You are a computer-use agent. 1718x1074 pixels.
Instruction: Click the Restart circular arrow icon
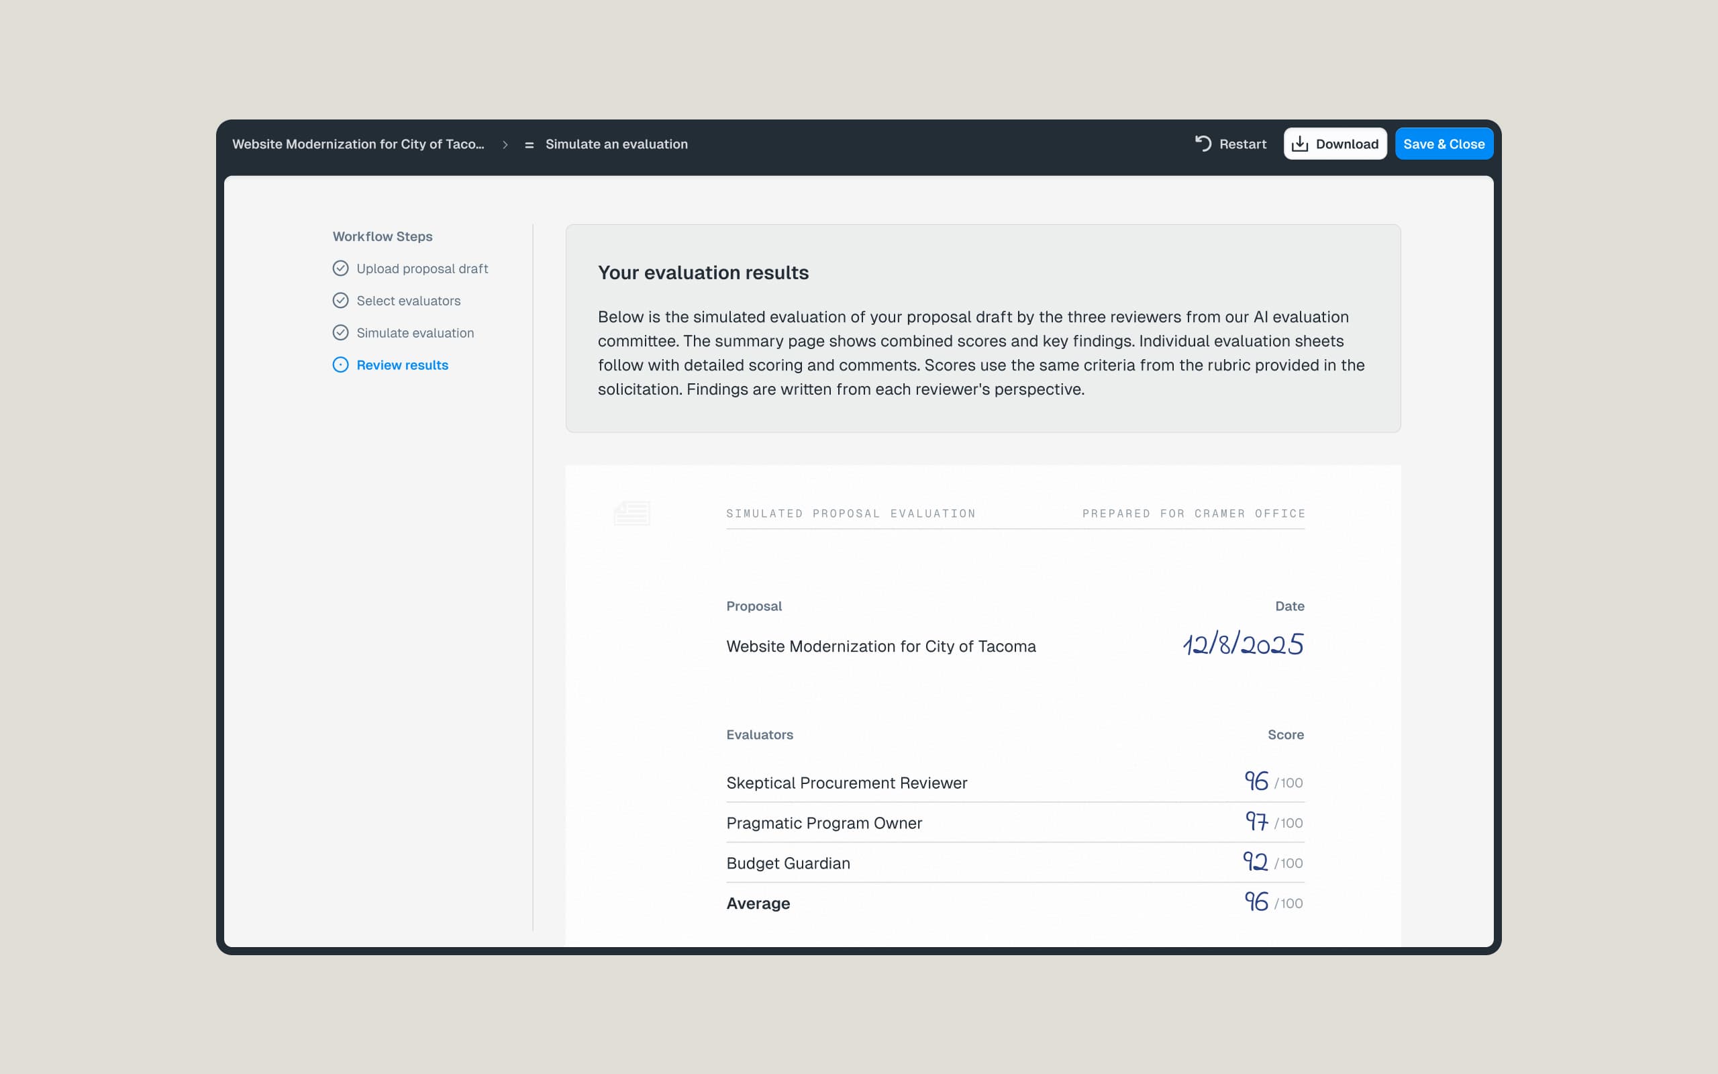pyautogui.click(x=1203, y=144)
